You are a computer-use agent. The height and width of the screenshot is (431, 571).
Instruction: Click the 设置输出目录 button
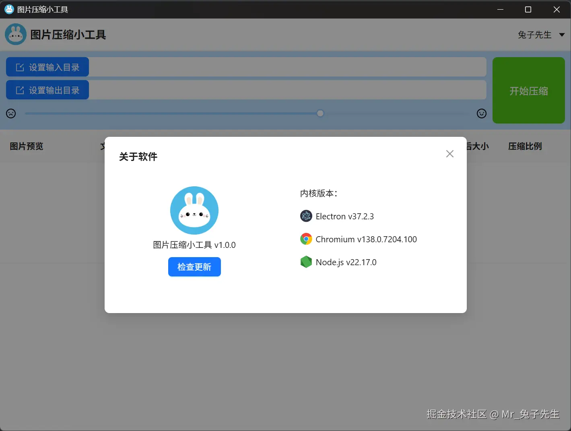click(47, 90)
